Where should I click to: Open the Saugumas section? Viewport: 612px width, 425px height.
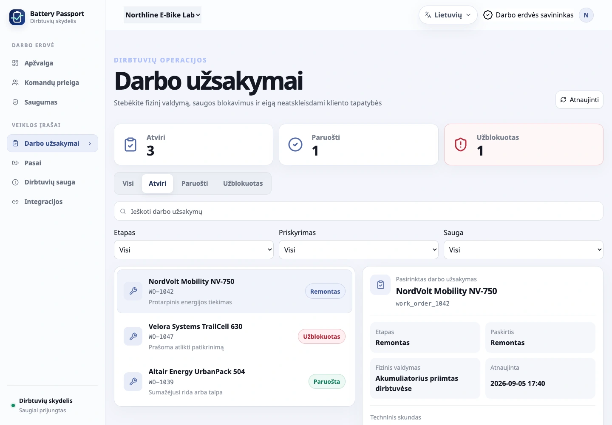point(52,102)
